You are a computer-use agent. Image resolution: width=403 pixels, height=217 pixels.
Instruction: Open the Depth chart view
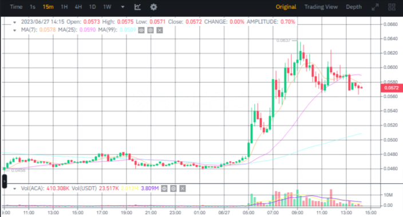(x=354, y=7)
